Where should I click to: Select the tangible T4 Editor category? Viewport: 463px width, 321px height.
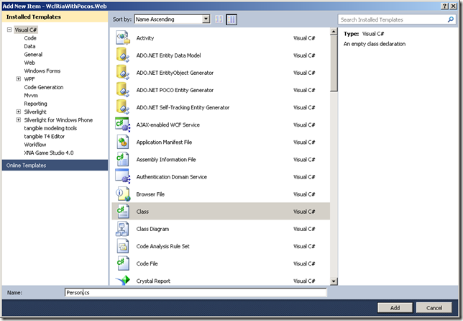pos(45,136)
